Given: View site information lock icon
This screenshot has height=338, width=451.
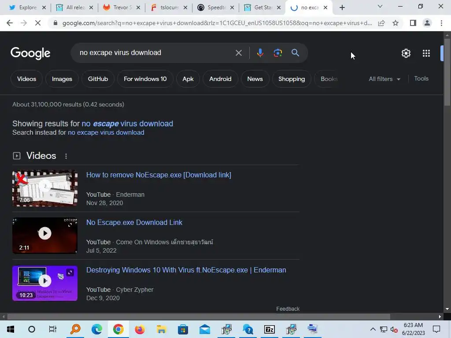Looking at the screenshot, I should coord(55,23).
